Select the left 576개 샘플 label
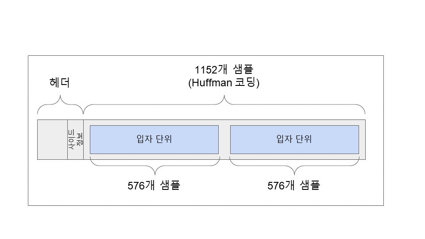This screenshot has width=425, height=239. pos(154,185)
